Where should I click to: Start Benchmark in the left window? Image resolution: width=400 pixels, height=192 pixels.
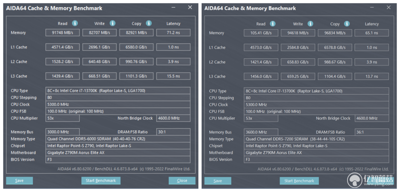tap(101, 180)
